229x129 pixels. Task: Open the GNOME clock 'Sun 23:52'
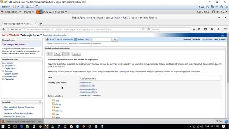(x=203, y=12)
